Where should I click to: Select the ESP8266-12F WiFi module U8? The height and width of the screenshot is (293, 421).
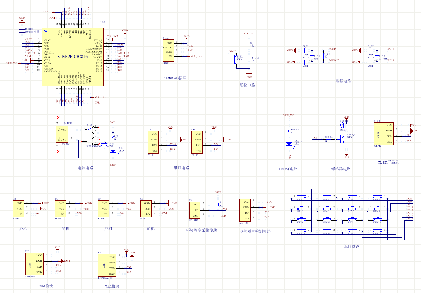(107, 265)
